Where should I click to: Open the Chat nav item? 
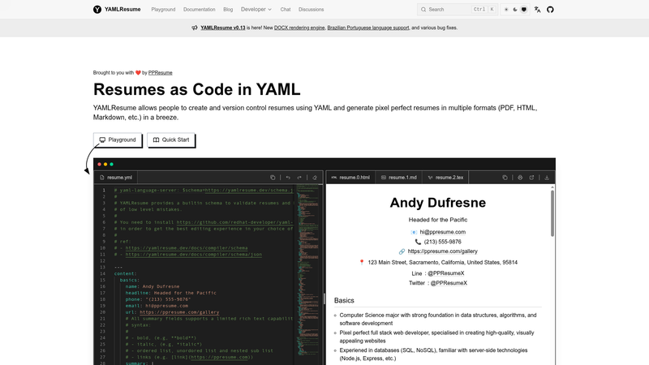tap(286, 10)
